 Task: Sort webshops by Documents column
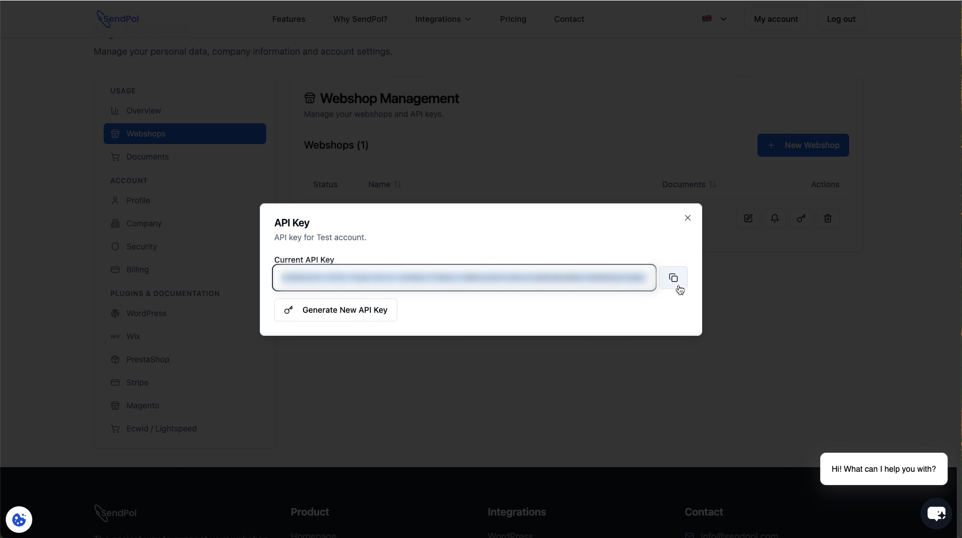click(689, 184)
